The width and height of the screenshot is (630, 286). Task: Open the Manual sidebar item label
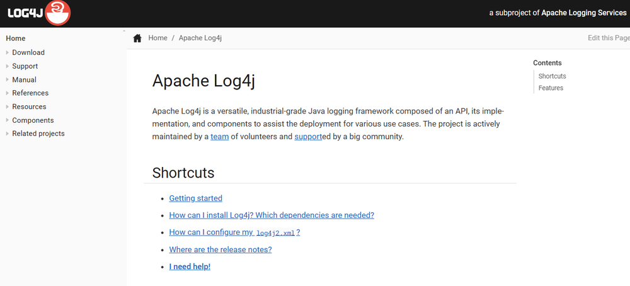point(24,79)
